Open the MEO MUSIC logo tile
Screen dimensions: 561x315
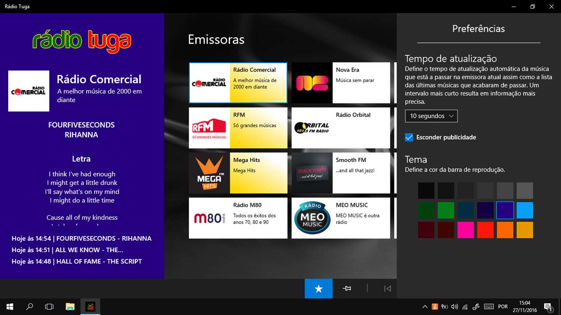pos(312,218)
